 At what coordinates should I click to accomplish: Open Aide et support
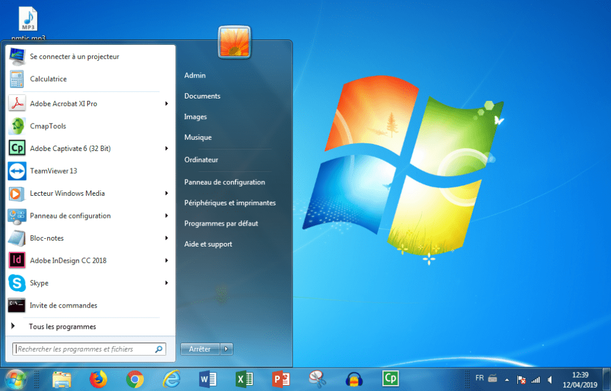208,244
